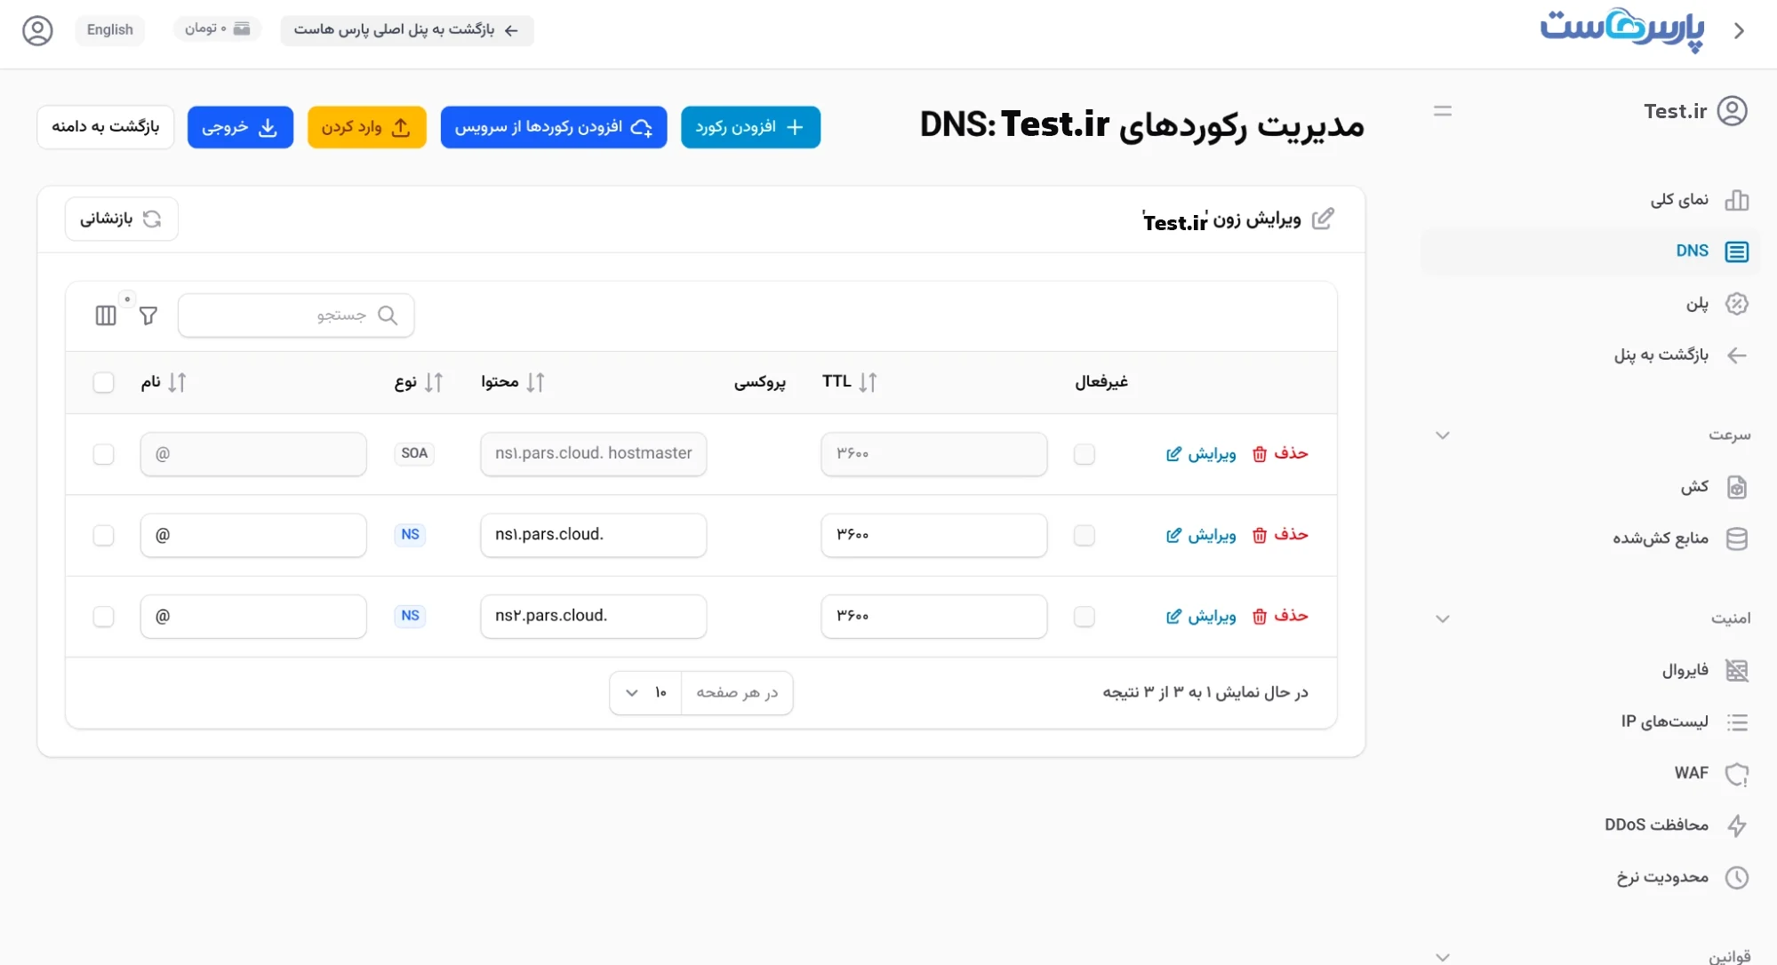Open the per-page count dropdown showing ۱۰
The width and height of the screenshot is (1777, 965).
tap(646, 693)
